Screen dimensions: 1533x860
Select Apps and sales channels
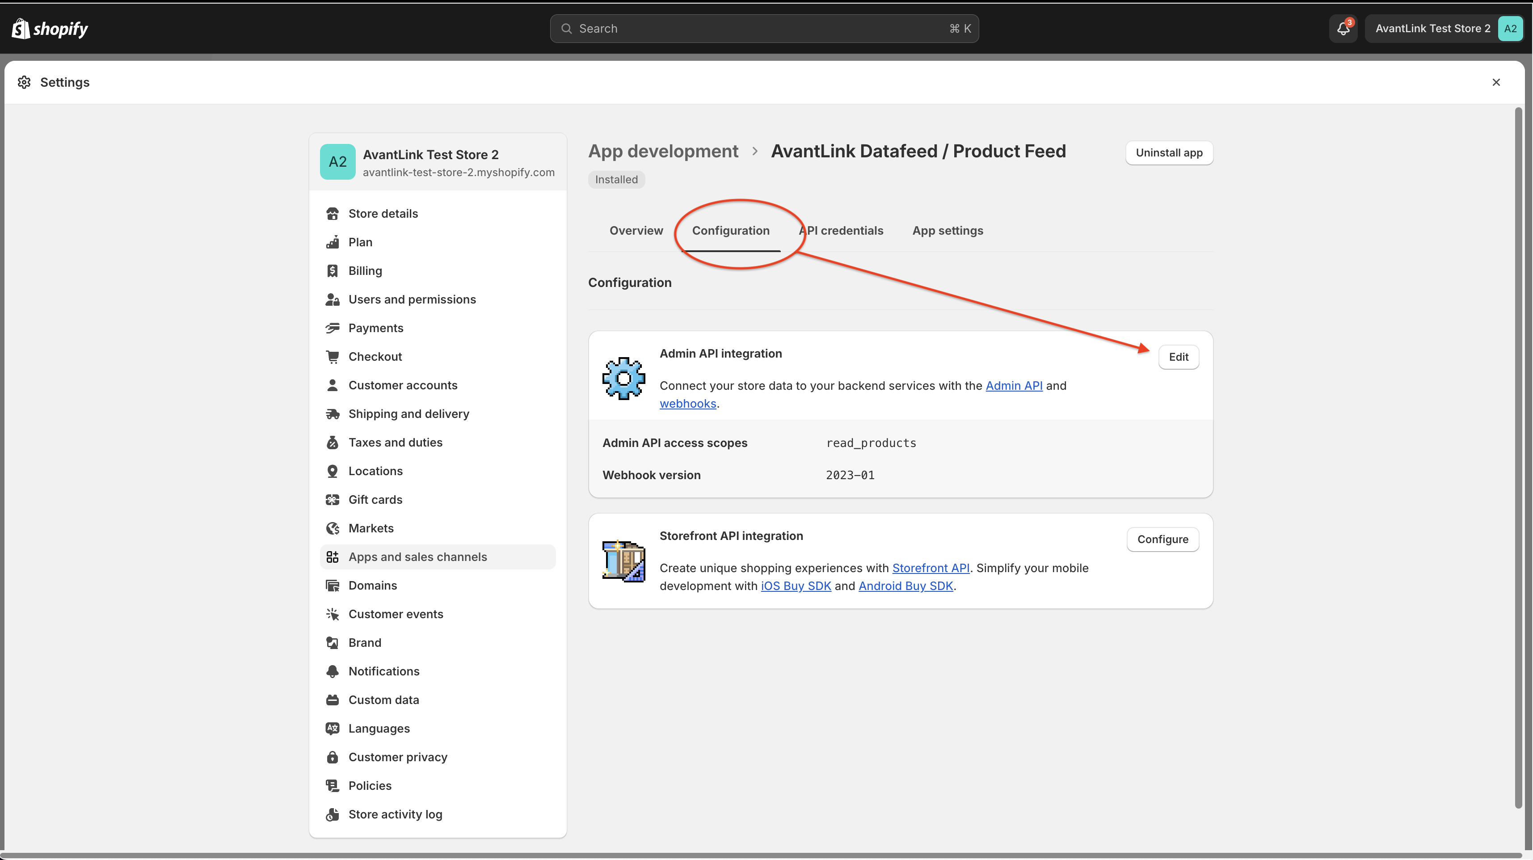pyautogui.click(x=438, y=556)
